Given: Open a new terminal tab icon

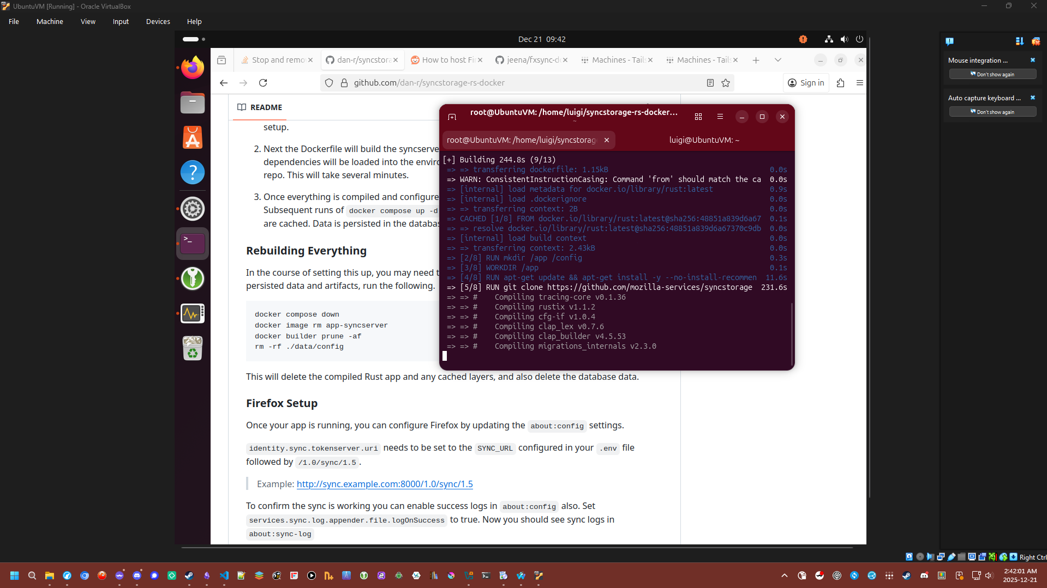Looking at the screenshot, I should [452, 117].
